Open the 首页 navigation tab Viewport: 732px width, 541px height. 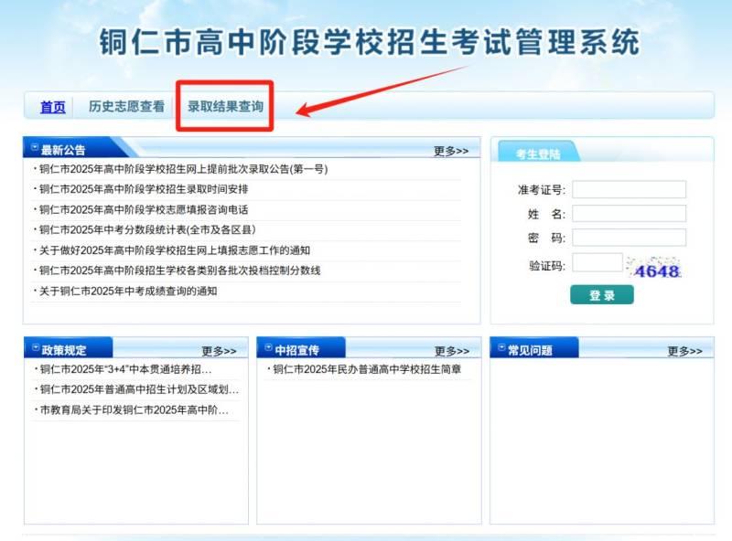tap(53, 107)
